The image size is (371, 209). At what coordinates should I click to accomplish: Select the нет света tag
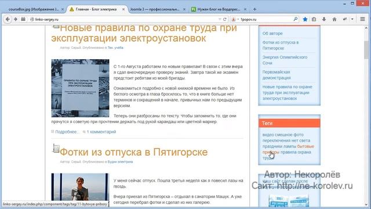[301, 140]
